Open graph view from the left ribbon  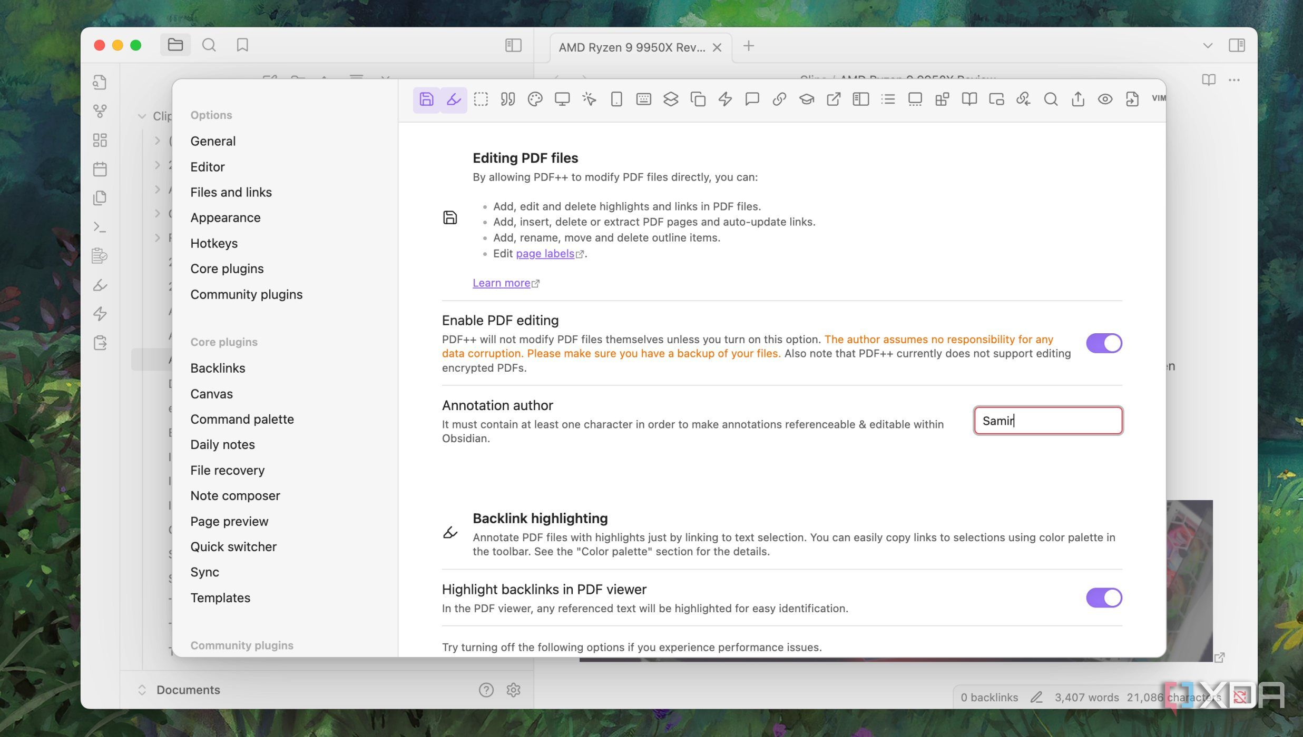(x=100, y=111)
